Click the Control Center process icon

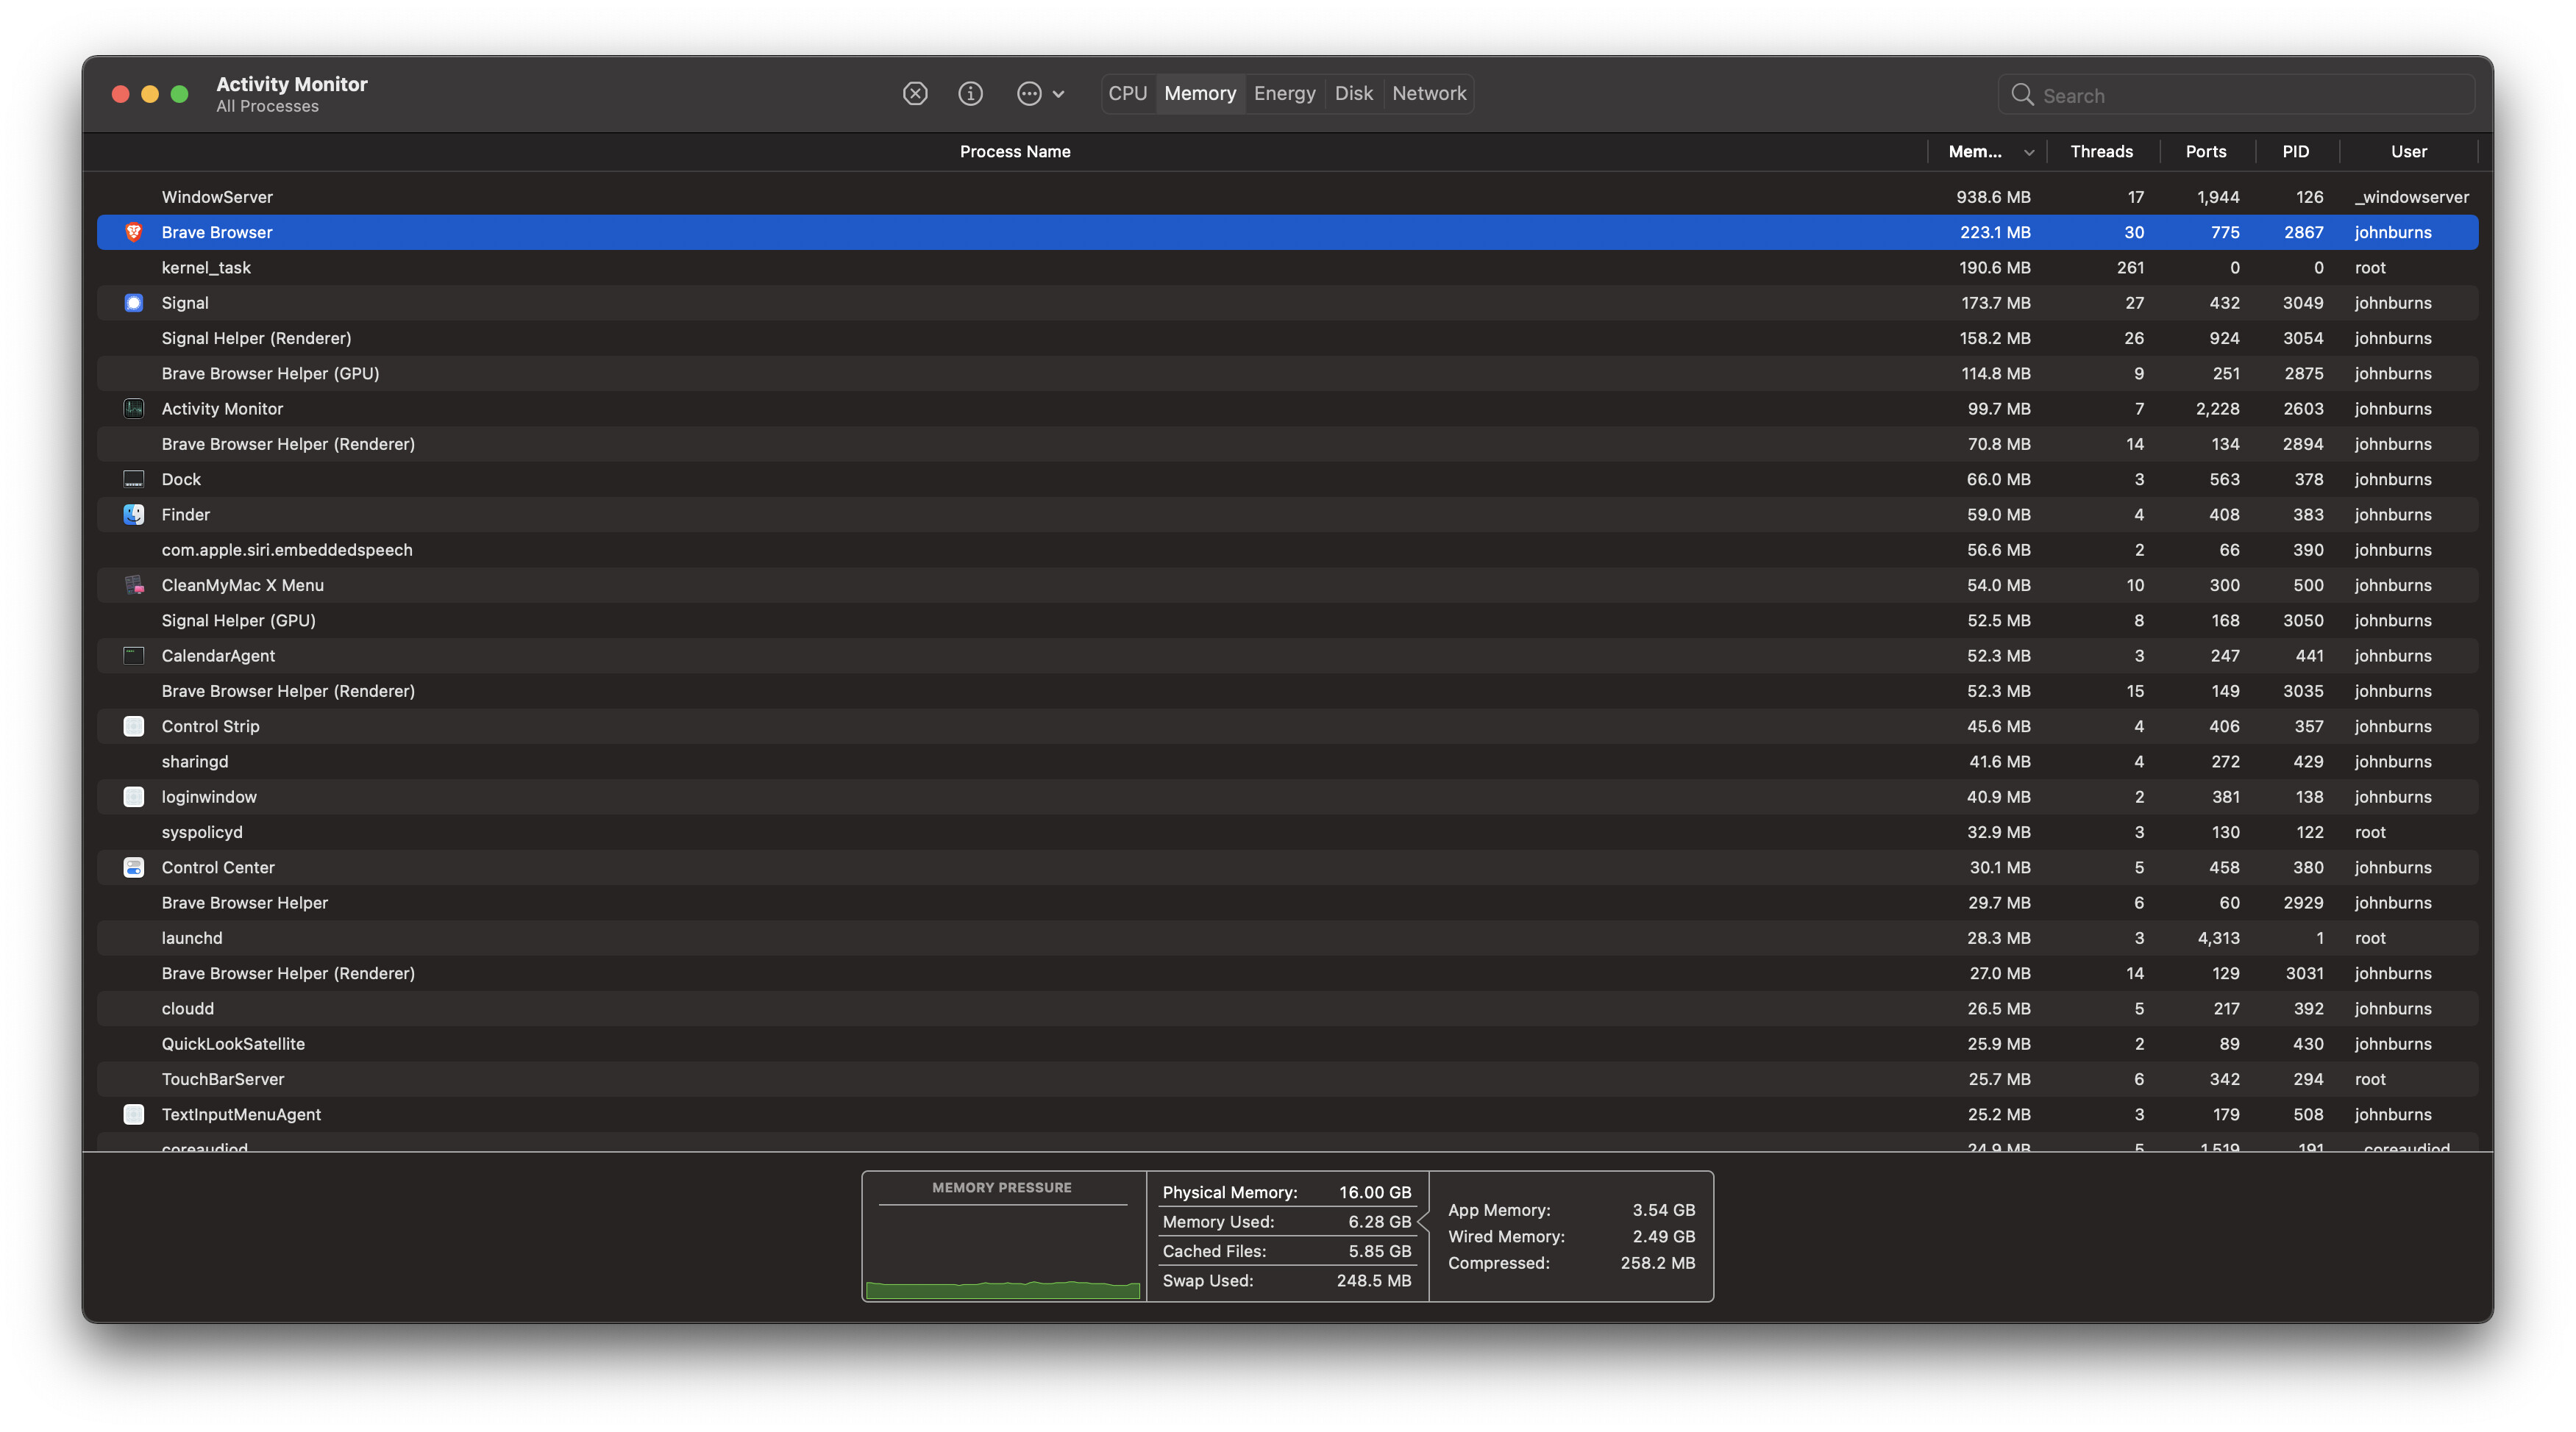pyautogui.click(x=133, y=867)
